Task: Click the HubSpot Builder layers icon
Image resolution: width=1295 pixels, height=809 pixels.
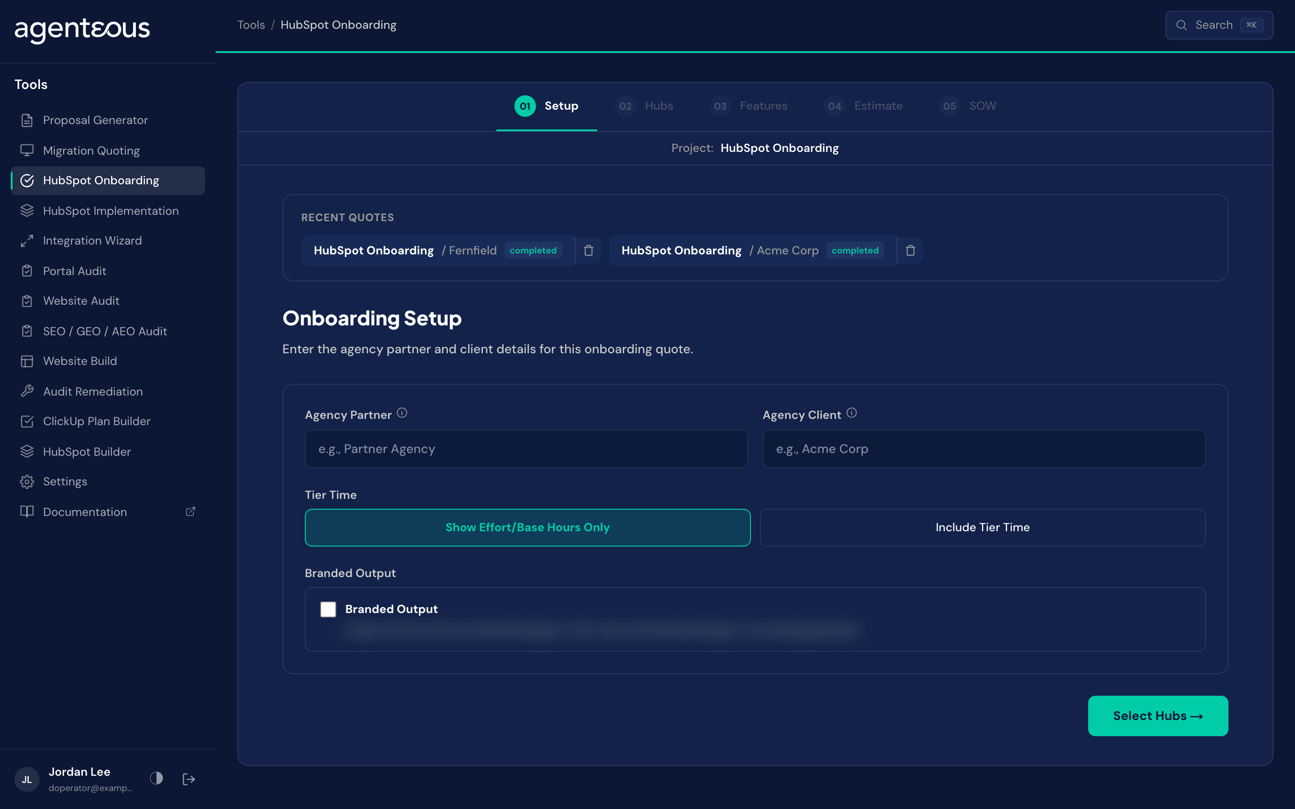Action: 27,452
